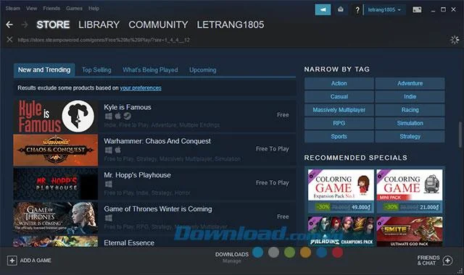Narrow by the Strategy tag
Viewport: 464px width, 275px height.
pos(410,137)
